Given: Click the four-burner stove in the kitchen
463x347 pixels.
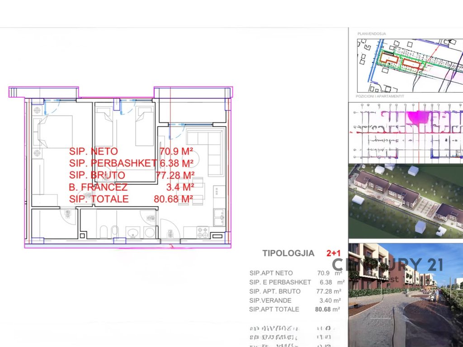Looking at the screenshot, I should pos(203,232).
